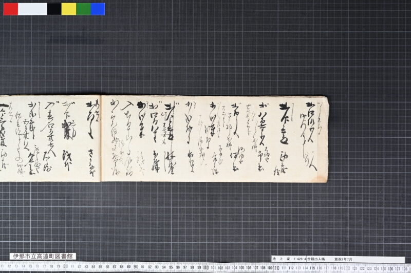Click the blue color swatch
Viewport: 411px width, 273px height.
pyautogui.click(x=98, y=9)
